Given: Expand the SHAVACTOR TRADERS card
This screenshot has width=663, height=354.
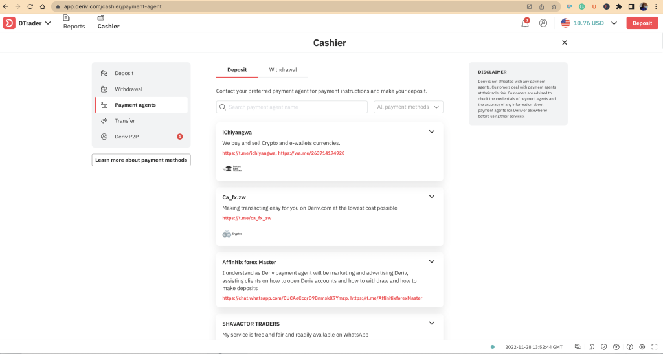Looking at the screenshot, I should tap(432, 323).
